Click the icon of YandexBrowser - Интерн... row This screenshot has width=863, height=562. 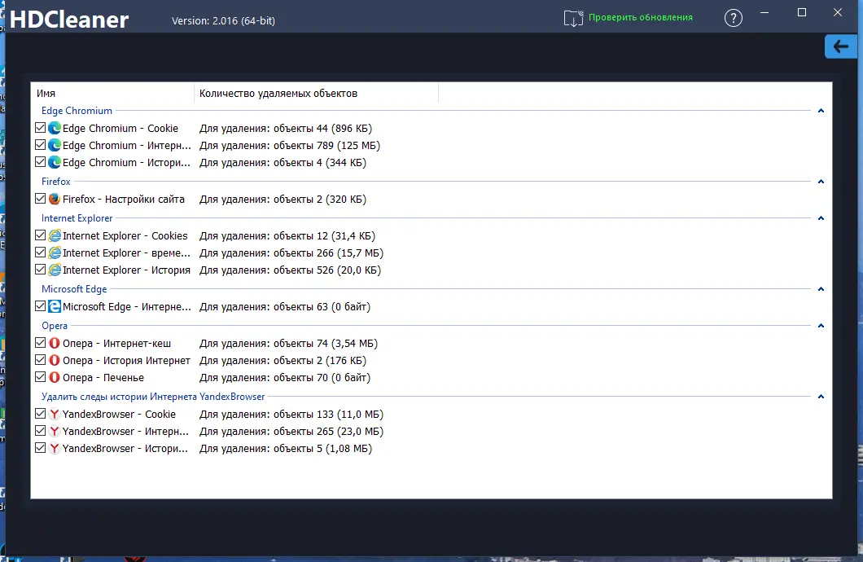55,431
